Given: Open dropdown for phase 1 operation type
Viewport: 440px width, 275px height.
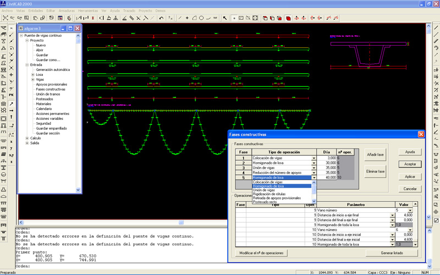Looking at the screenshot, I should click(x=314, y=158).
